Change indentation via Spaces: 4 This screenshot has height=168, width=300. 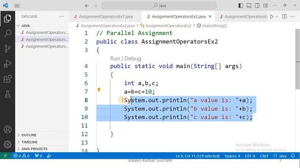point(232,156)
